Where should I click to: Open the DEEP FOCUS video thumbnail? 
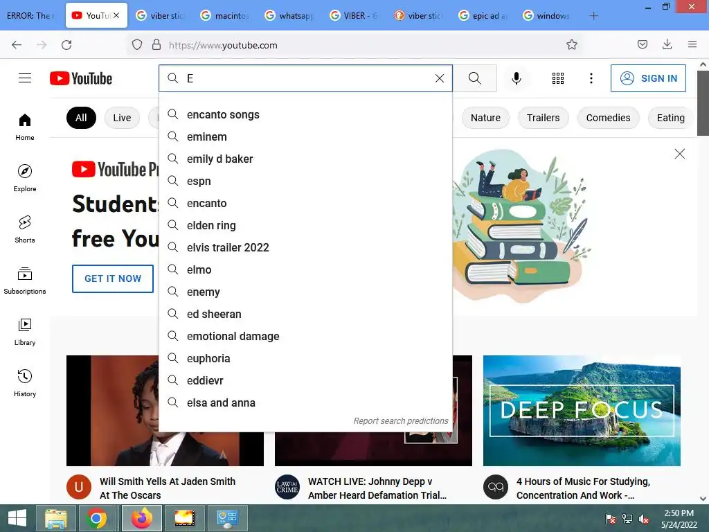coord(582,410)
